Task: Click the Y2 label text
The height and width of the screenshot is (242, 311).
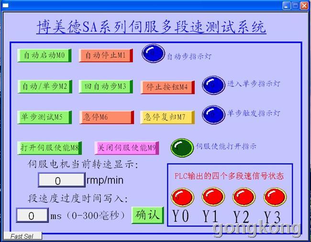Action: tap(241, 217)
